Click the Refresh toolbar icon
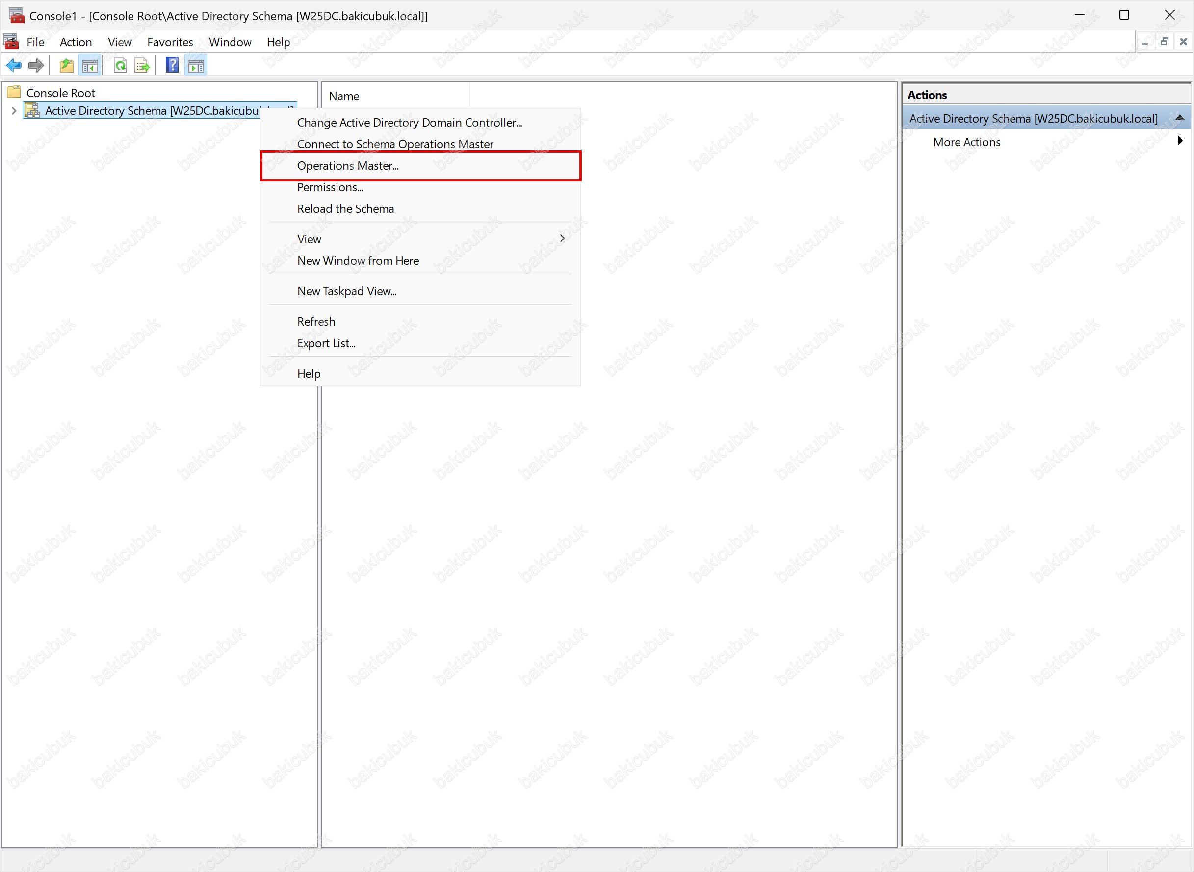Viewport: 1194px width, 872px height. click(x=120, y=65)
